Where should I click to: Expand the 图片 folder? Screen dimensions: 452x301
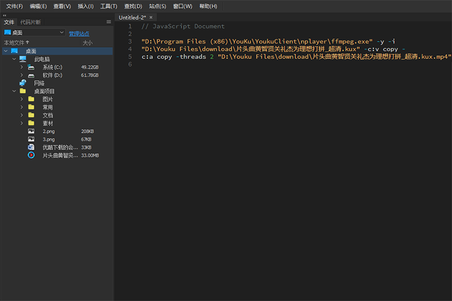(22, 99)
